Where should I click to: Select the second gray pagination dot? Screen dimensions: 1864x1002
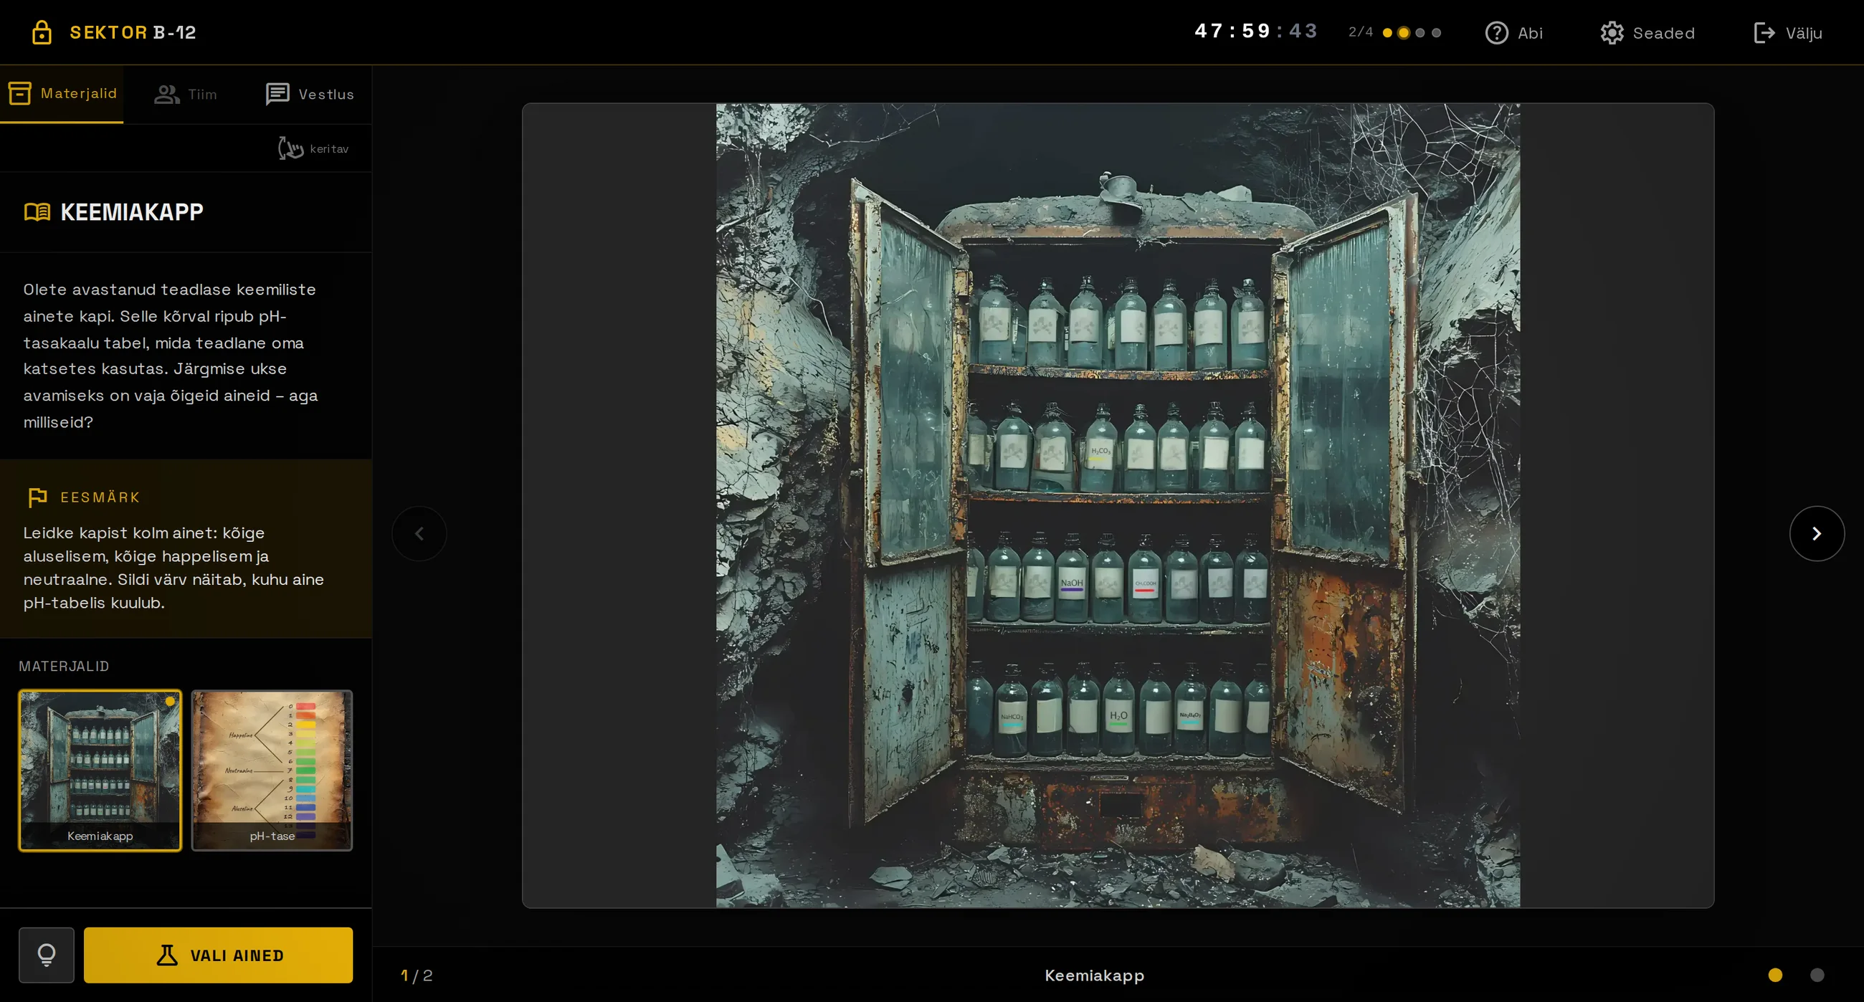click(1816, 975)
